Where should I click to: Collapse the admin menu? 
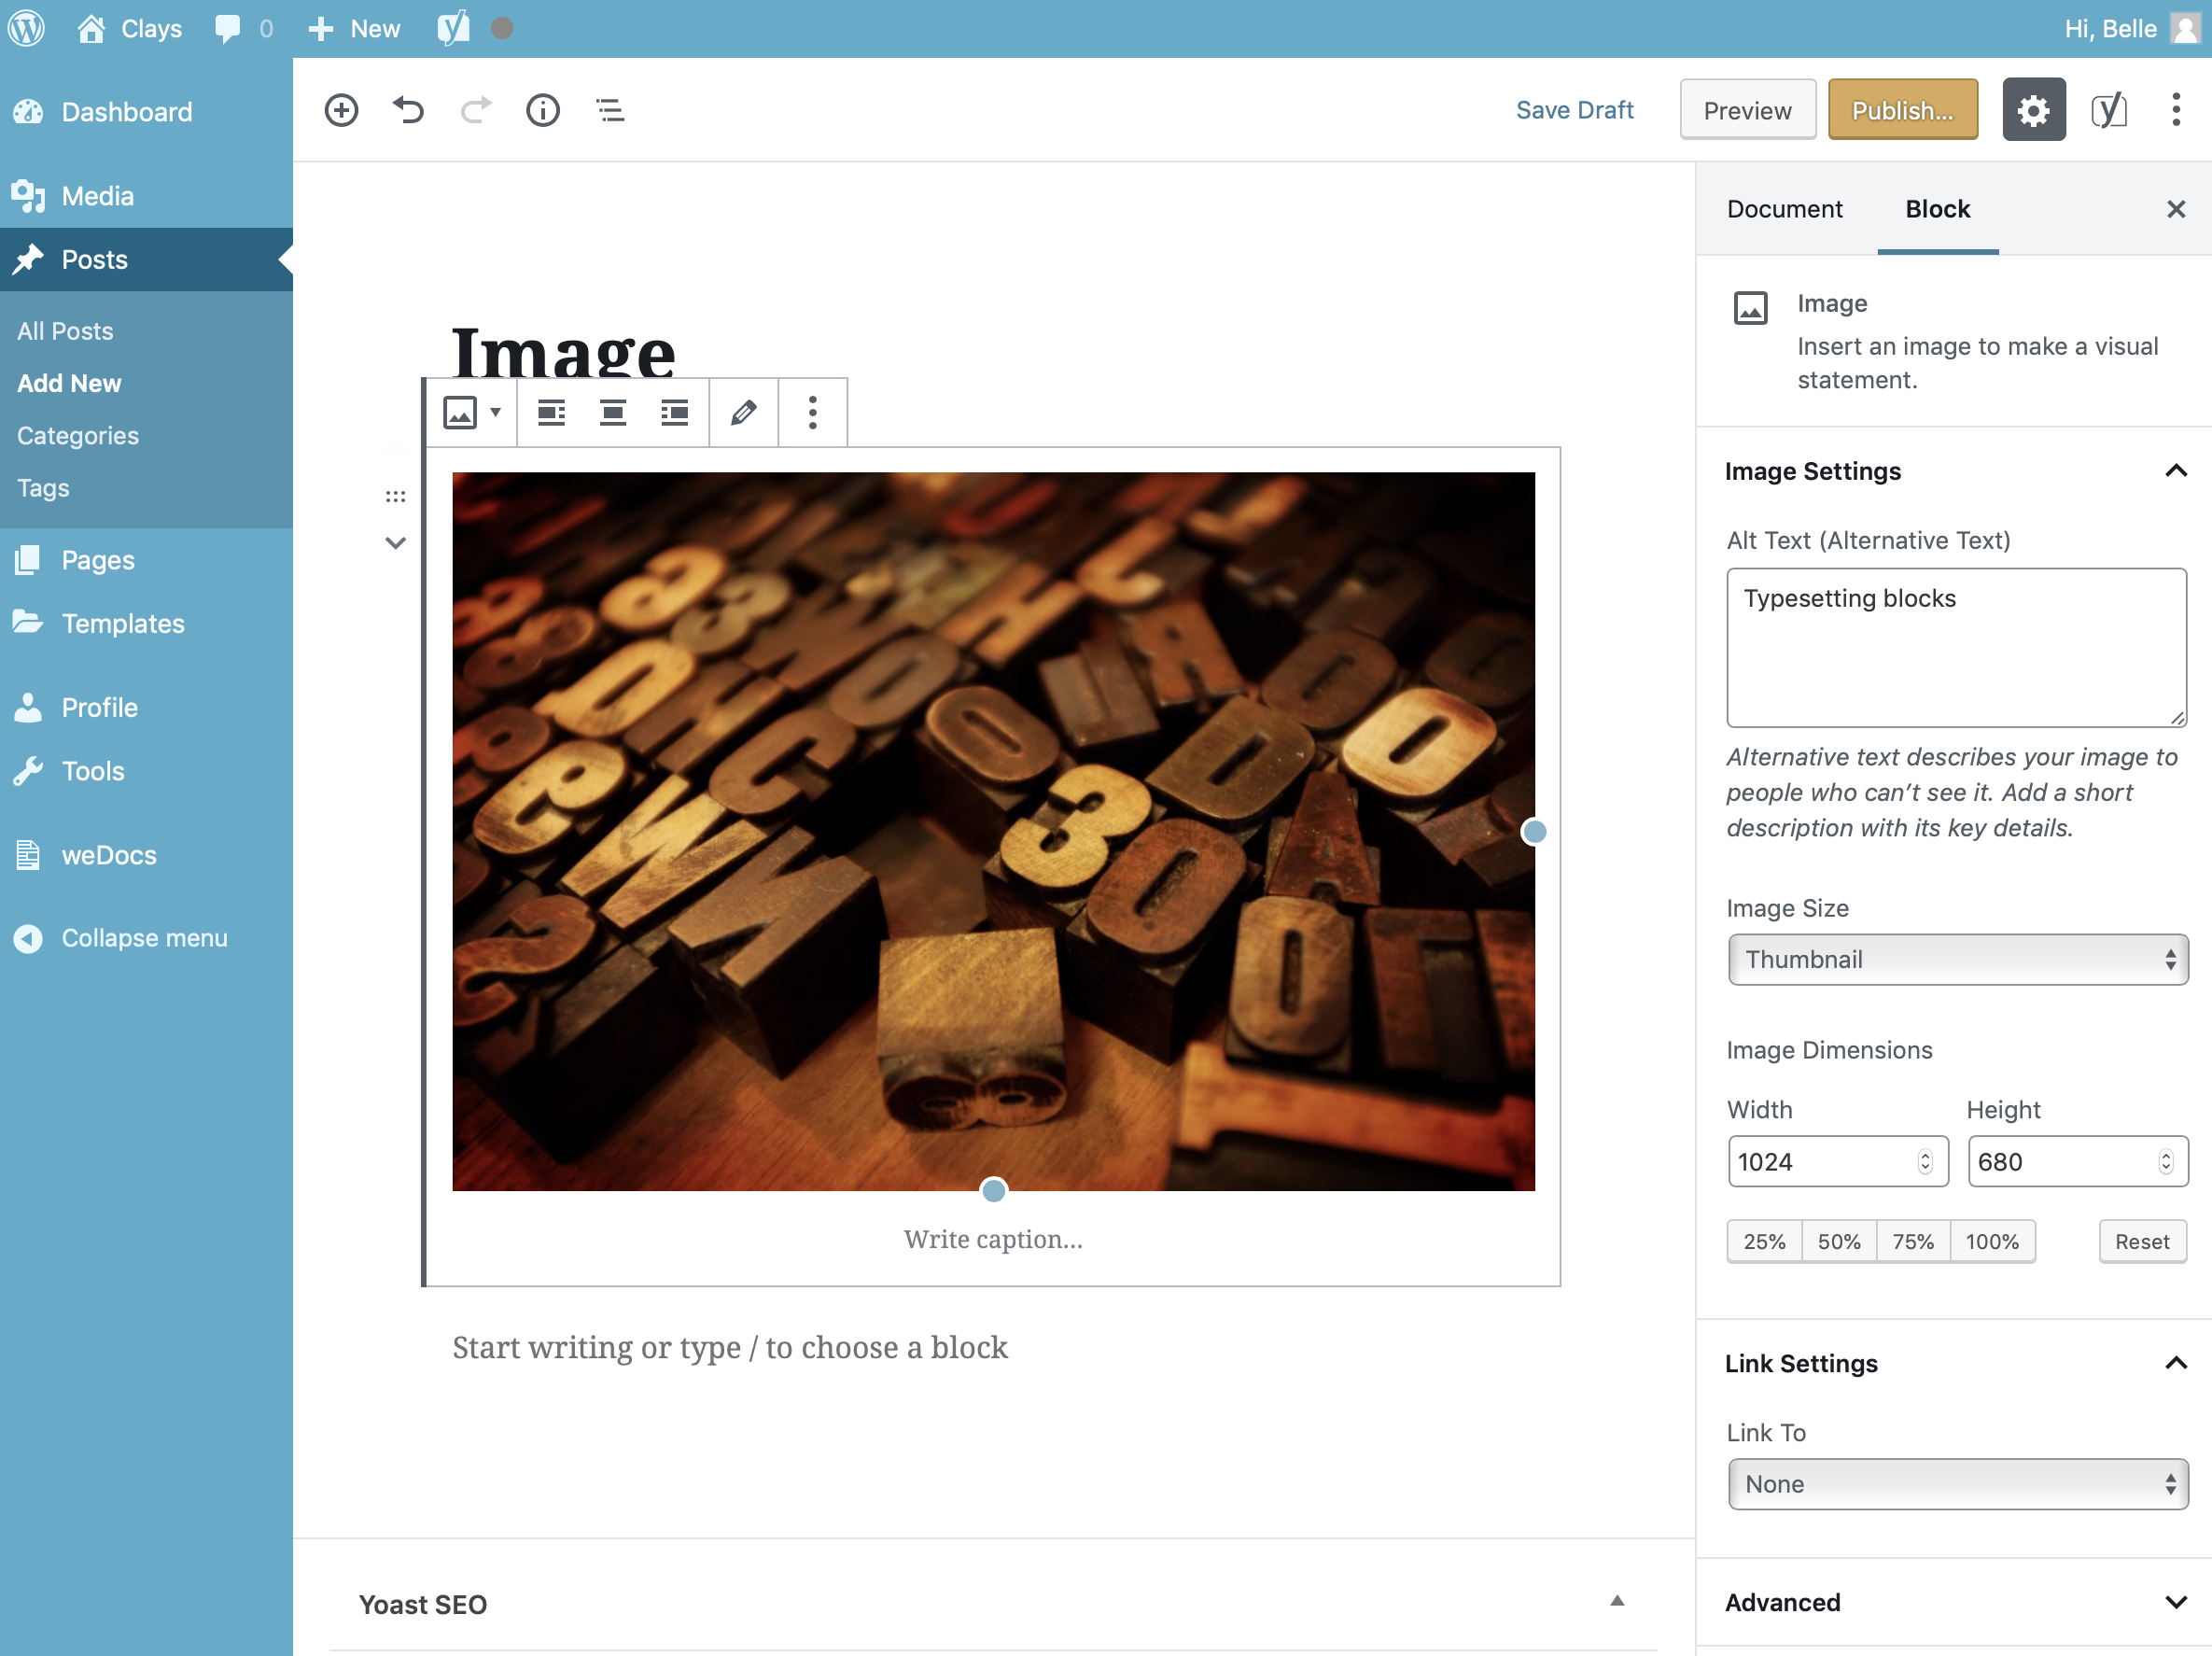coord(146,938)
